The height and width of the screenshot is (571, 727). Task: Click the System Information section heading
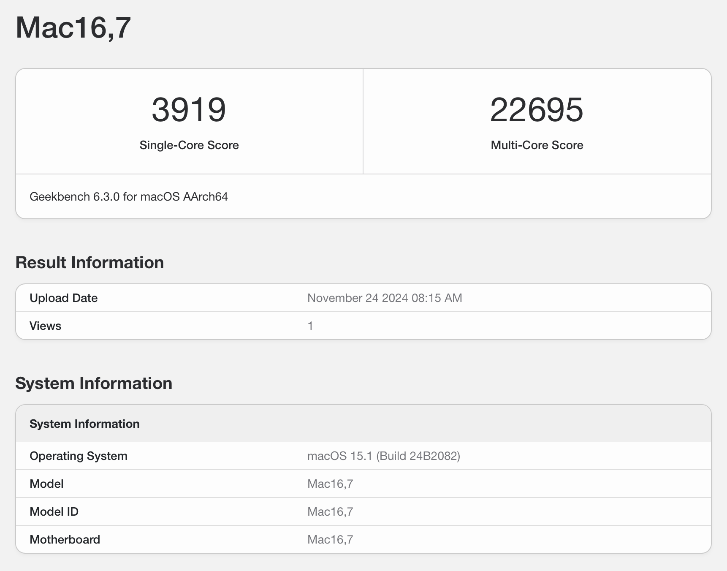click(x=93, y=383)
